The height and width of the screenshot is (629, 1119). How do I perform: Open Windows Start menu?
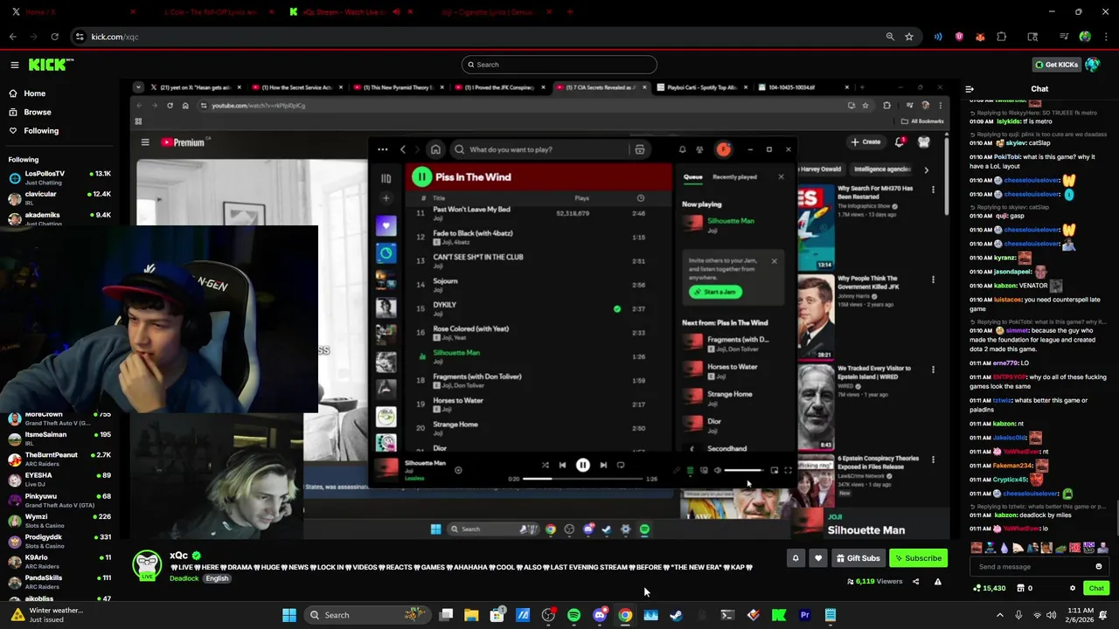[x=288, y=615]
